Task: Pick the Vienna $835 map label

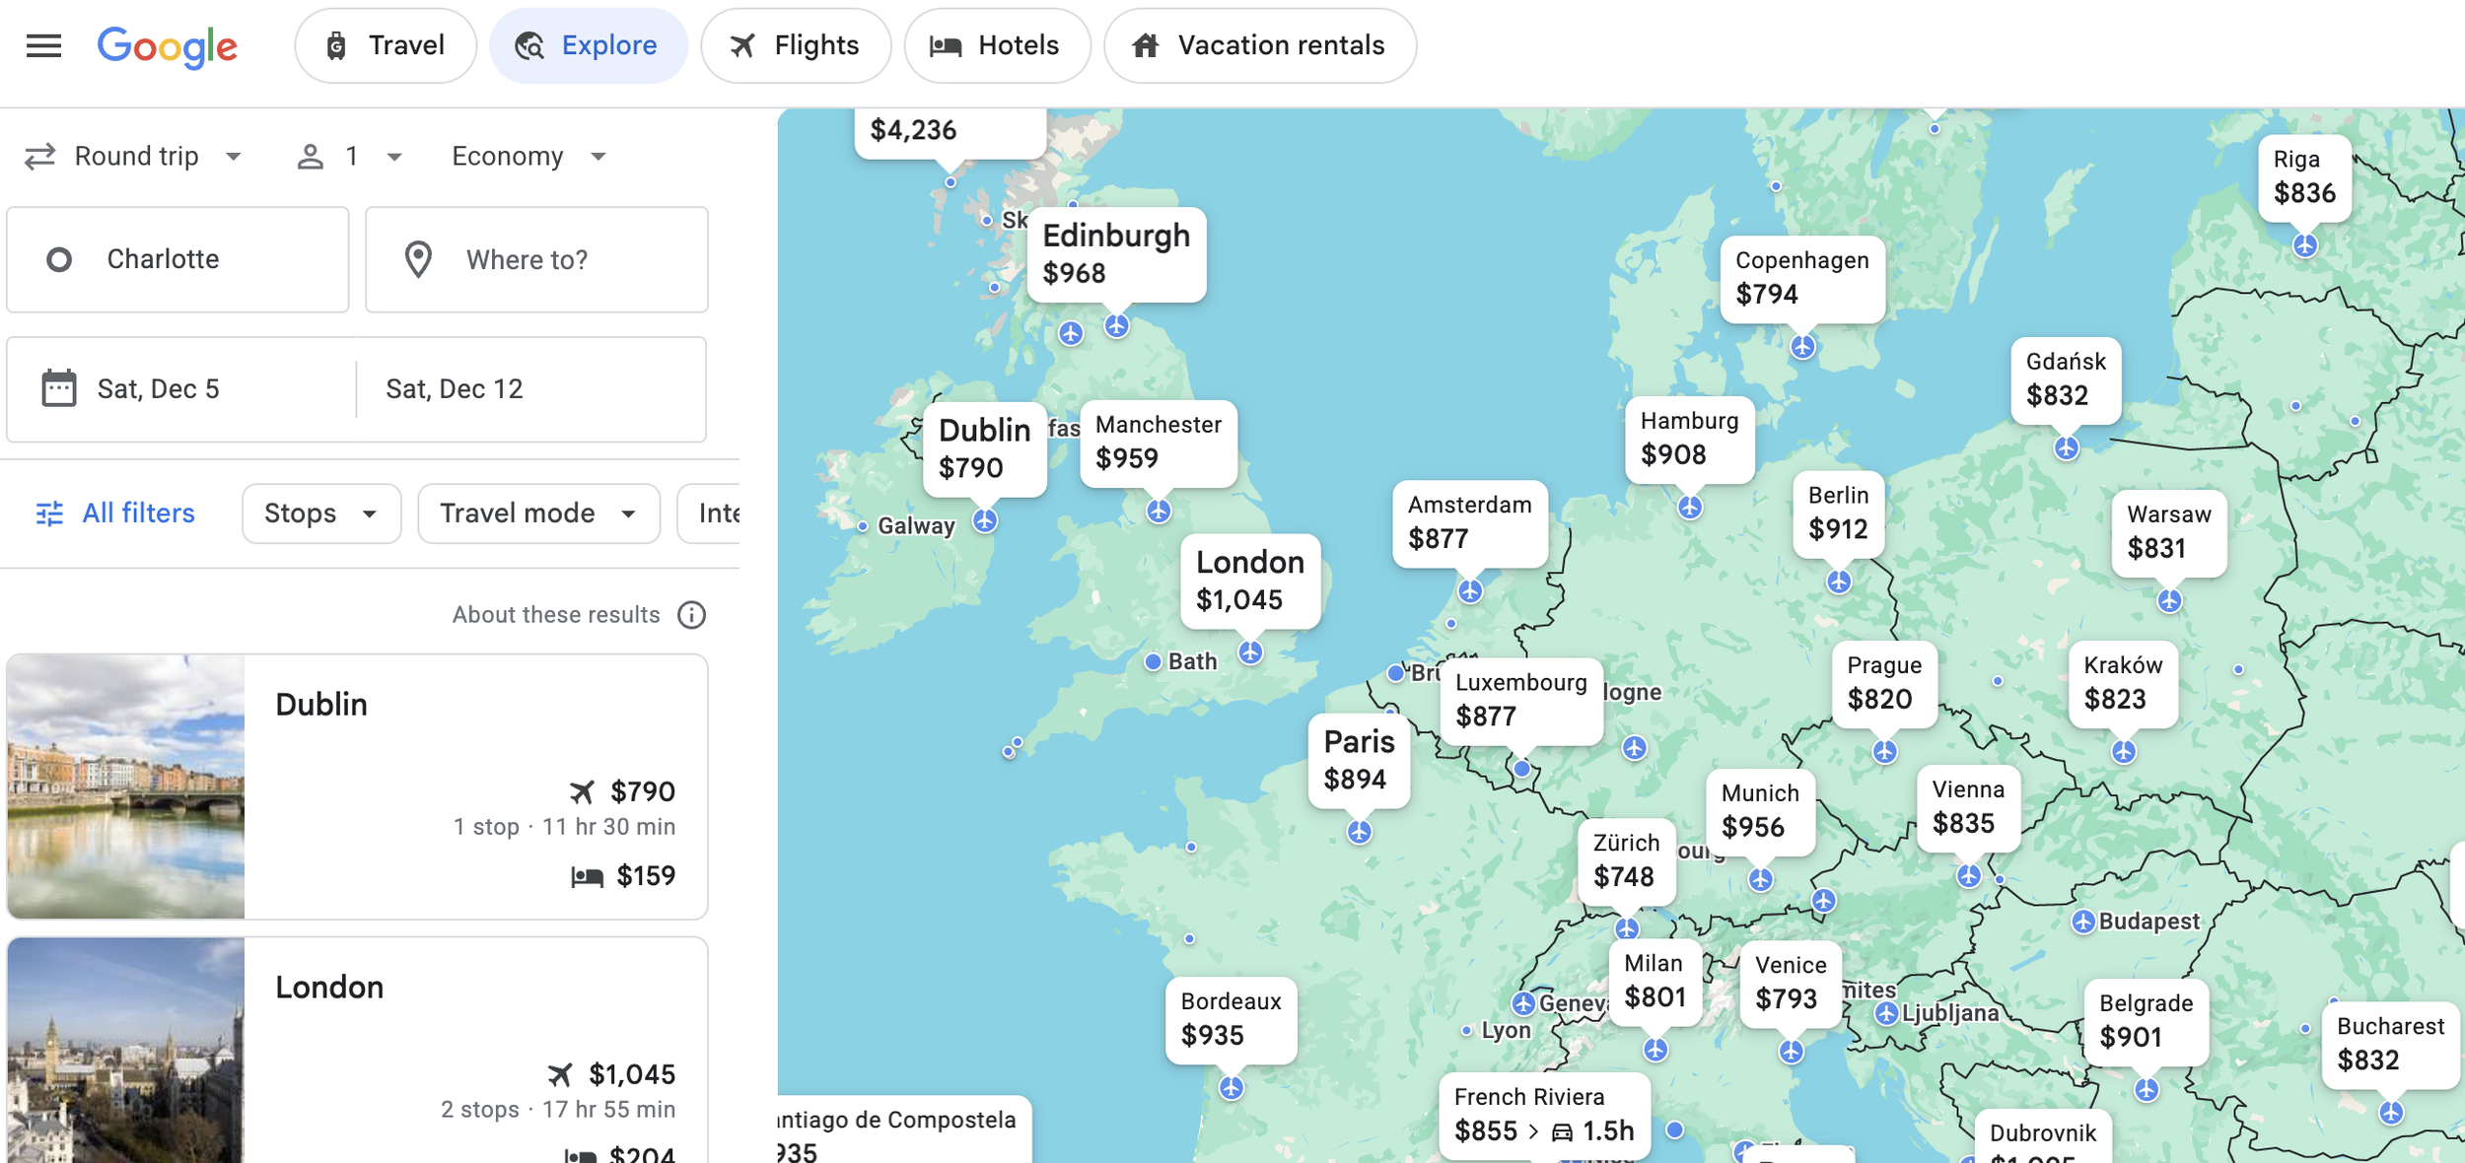Action: pos(1969,807)
